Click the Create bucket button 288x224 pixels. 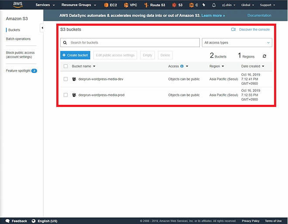pos(75,55)
